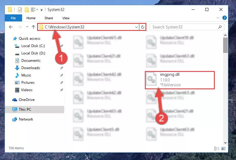Open the View ribbon tab

66,18
